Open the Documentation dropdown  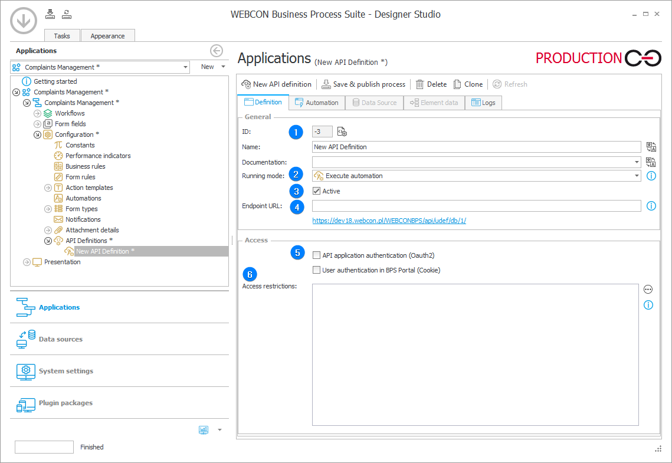[637, 162]
